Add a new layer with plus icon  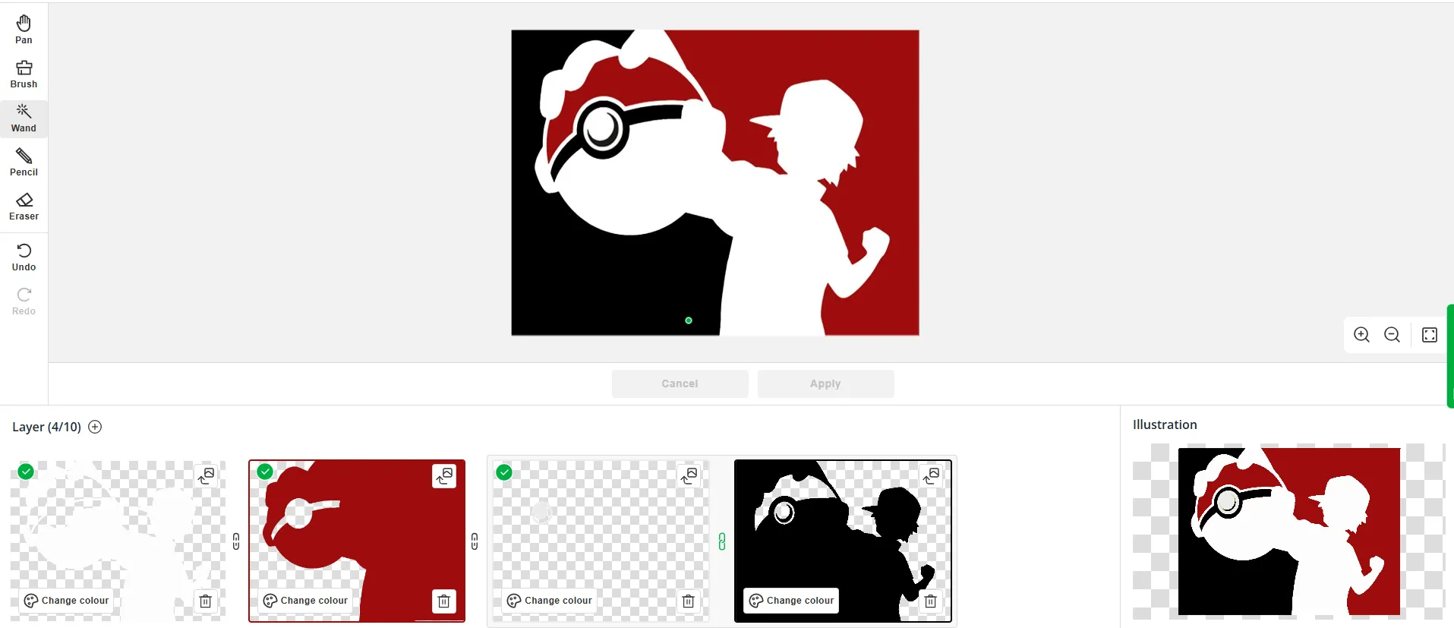point(95,427)
